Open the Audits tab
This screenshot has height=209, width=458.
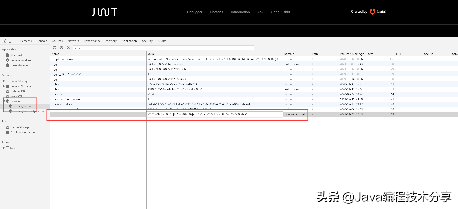pyautogui.click(x=162, y=41)
